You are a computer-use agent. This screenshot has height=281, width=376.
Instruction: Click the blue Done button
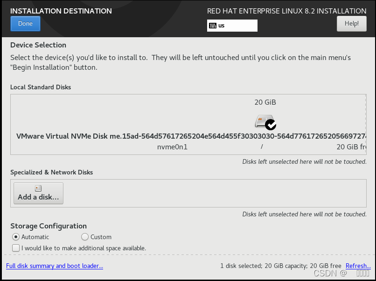pos(25,23)
